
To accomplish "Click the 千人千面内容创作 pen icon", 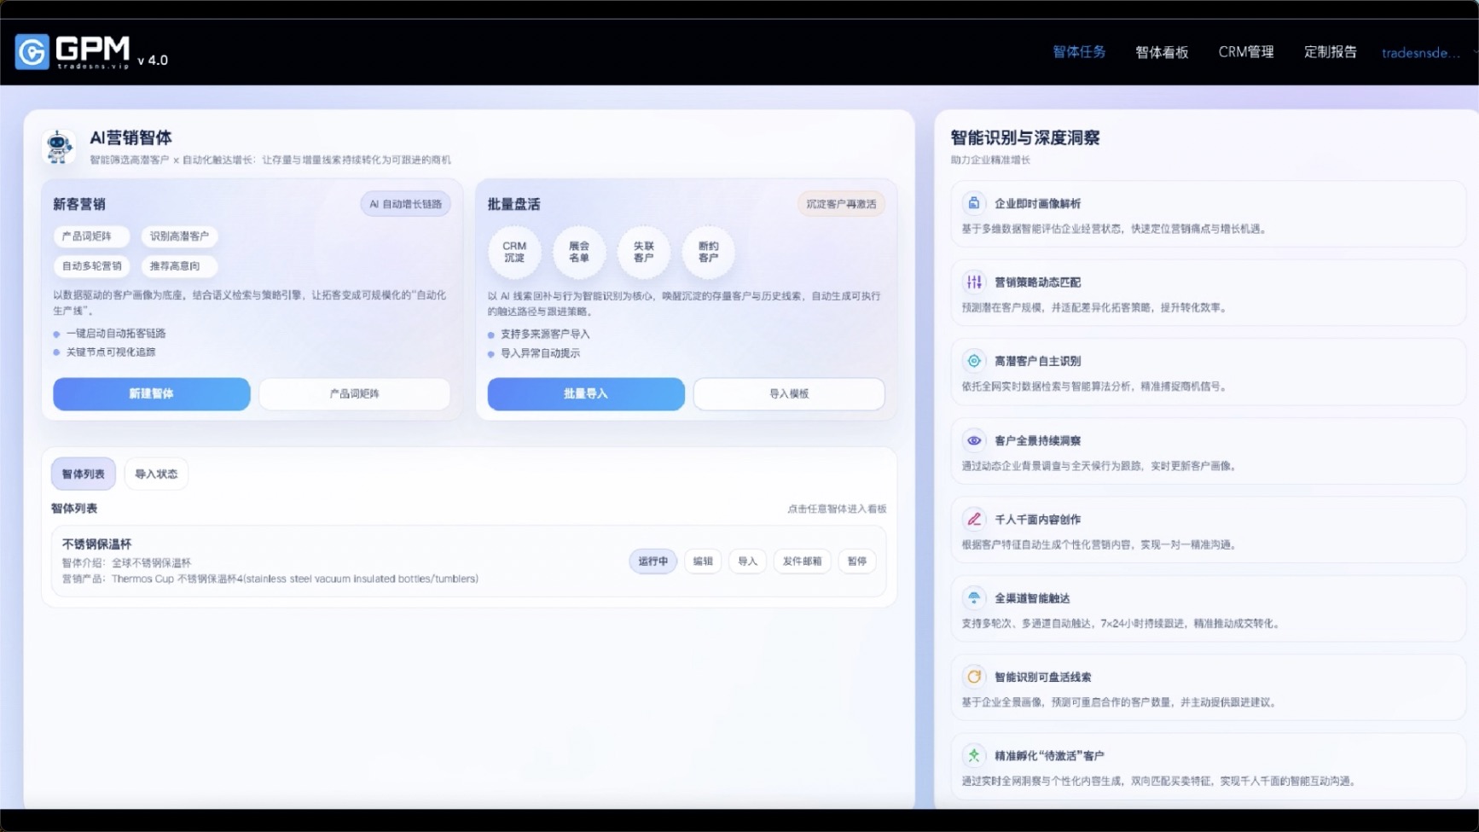I will click(x=973, y=519).
